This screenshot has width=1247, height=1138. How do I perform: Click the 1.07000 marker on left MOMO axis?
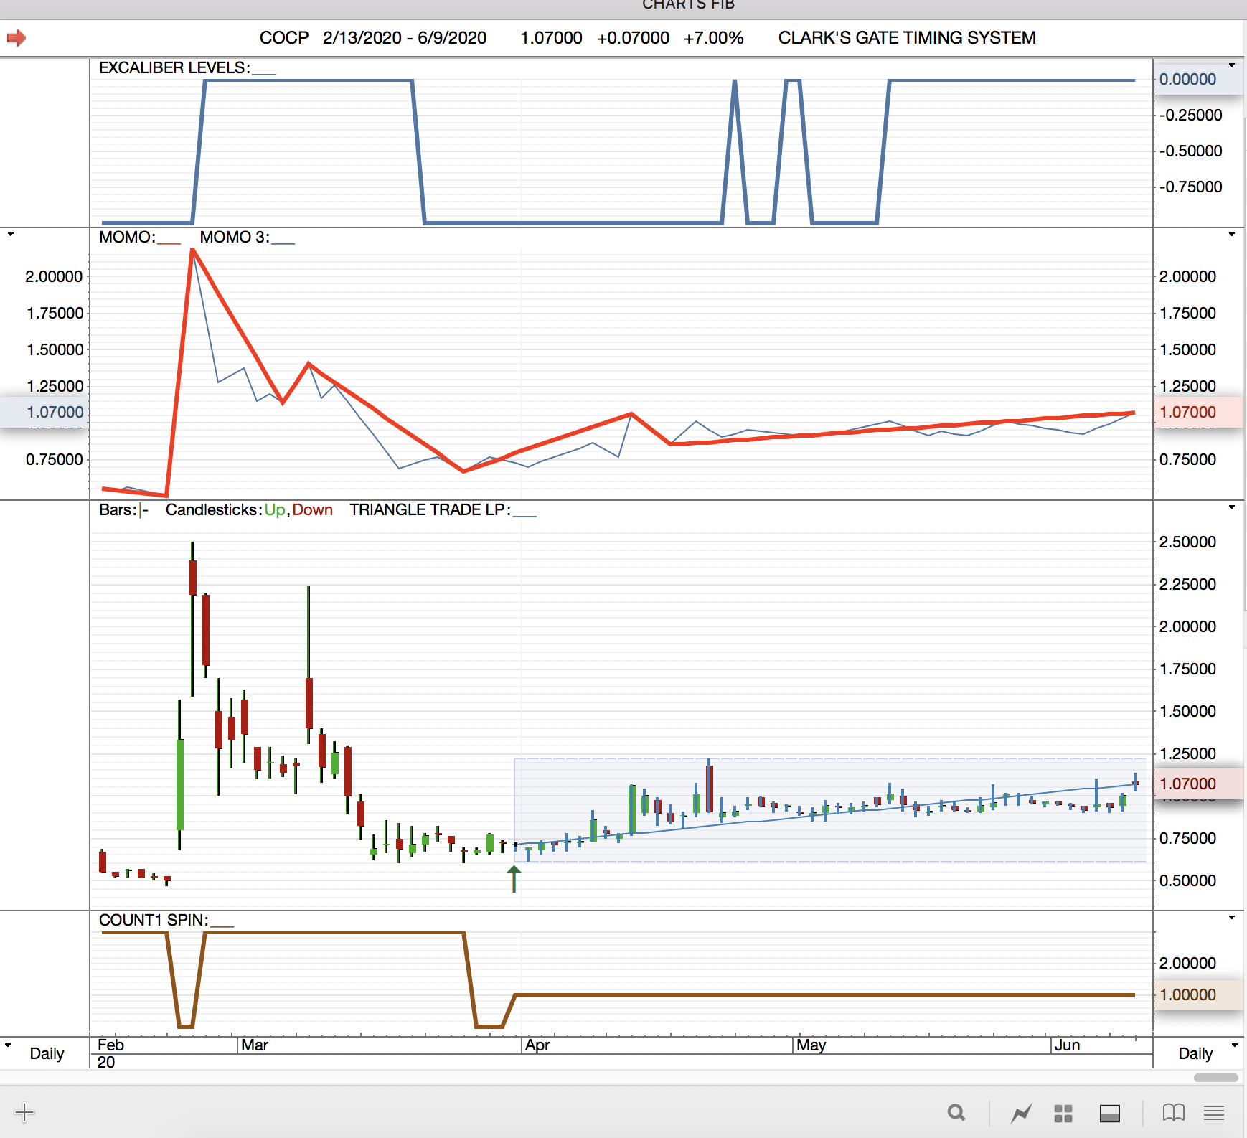coord(44,413)
